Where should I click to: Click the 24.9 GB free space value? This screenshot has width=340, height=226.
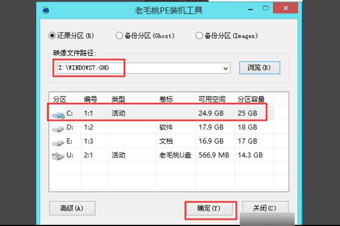211,113
